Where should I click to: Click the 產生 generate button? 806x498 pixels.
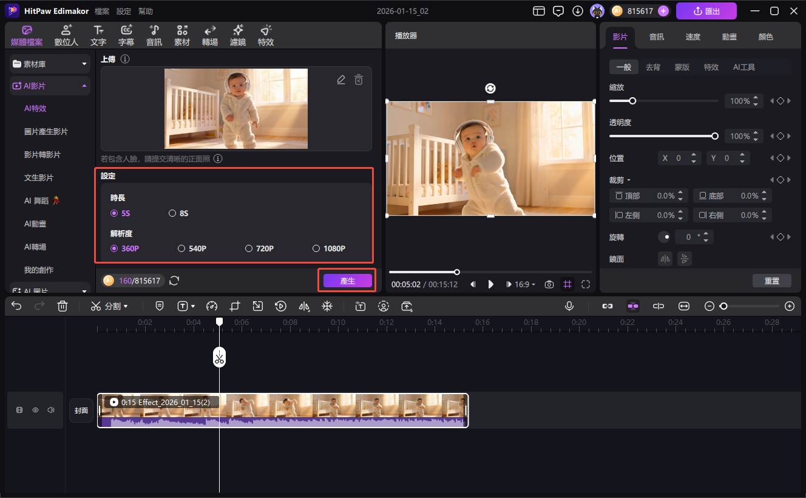[347, 281]
